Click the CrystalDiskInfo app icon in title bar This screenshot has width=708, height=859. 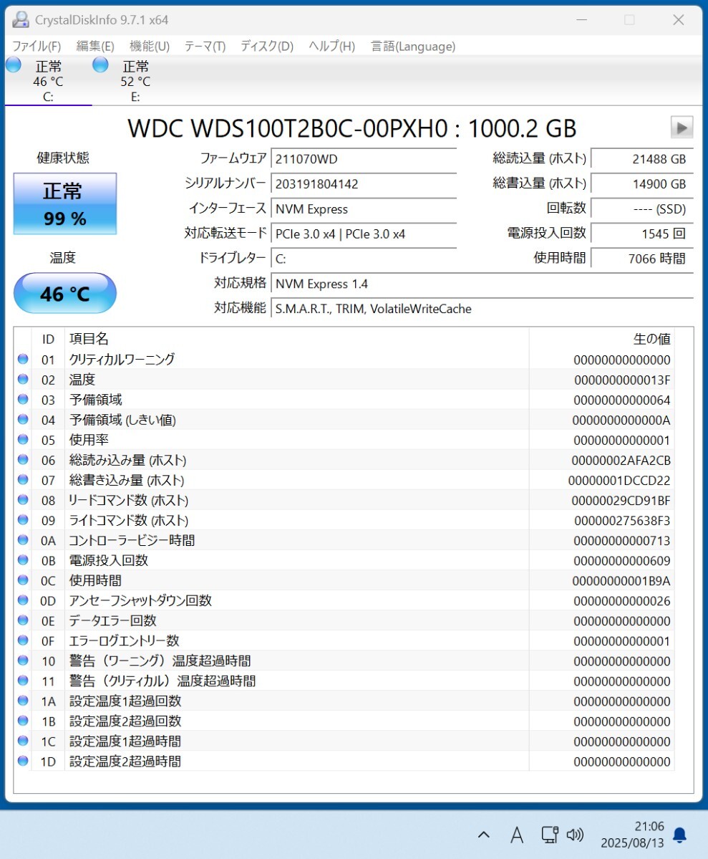coord(21,20)
